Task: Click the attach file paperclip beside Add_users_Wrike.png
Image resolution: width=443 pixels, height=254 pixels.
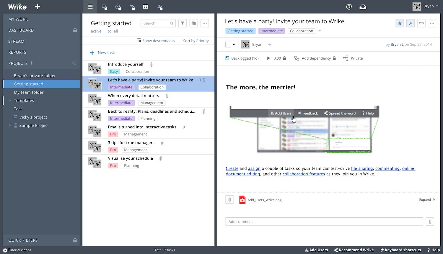Action: point(229,200)
